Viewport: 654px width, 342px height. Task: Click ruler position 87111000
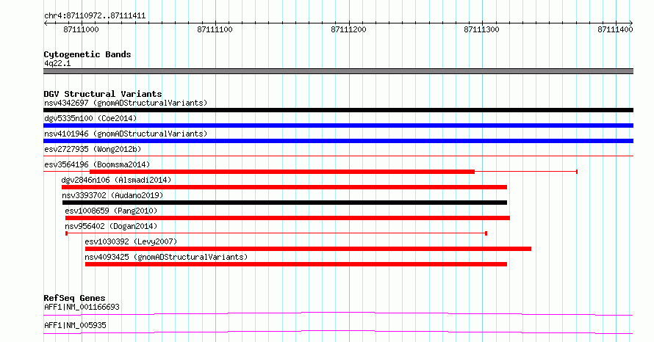82,29
